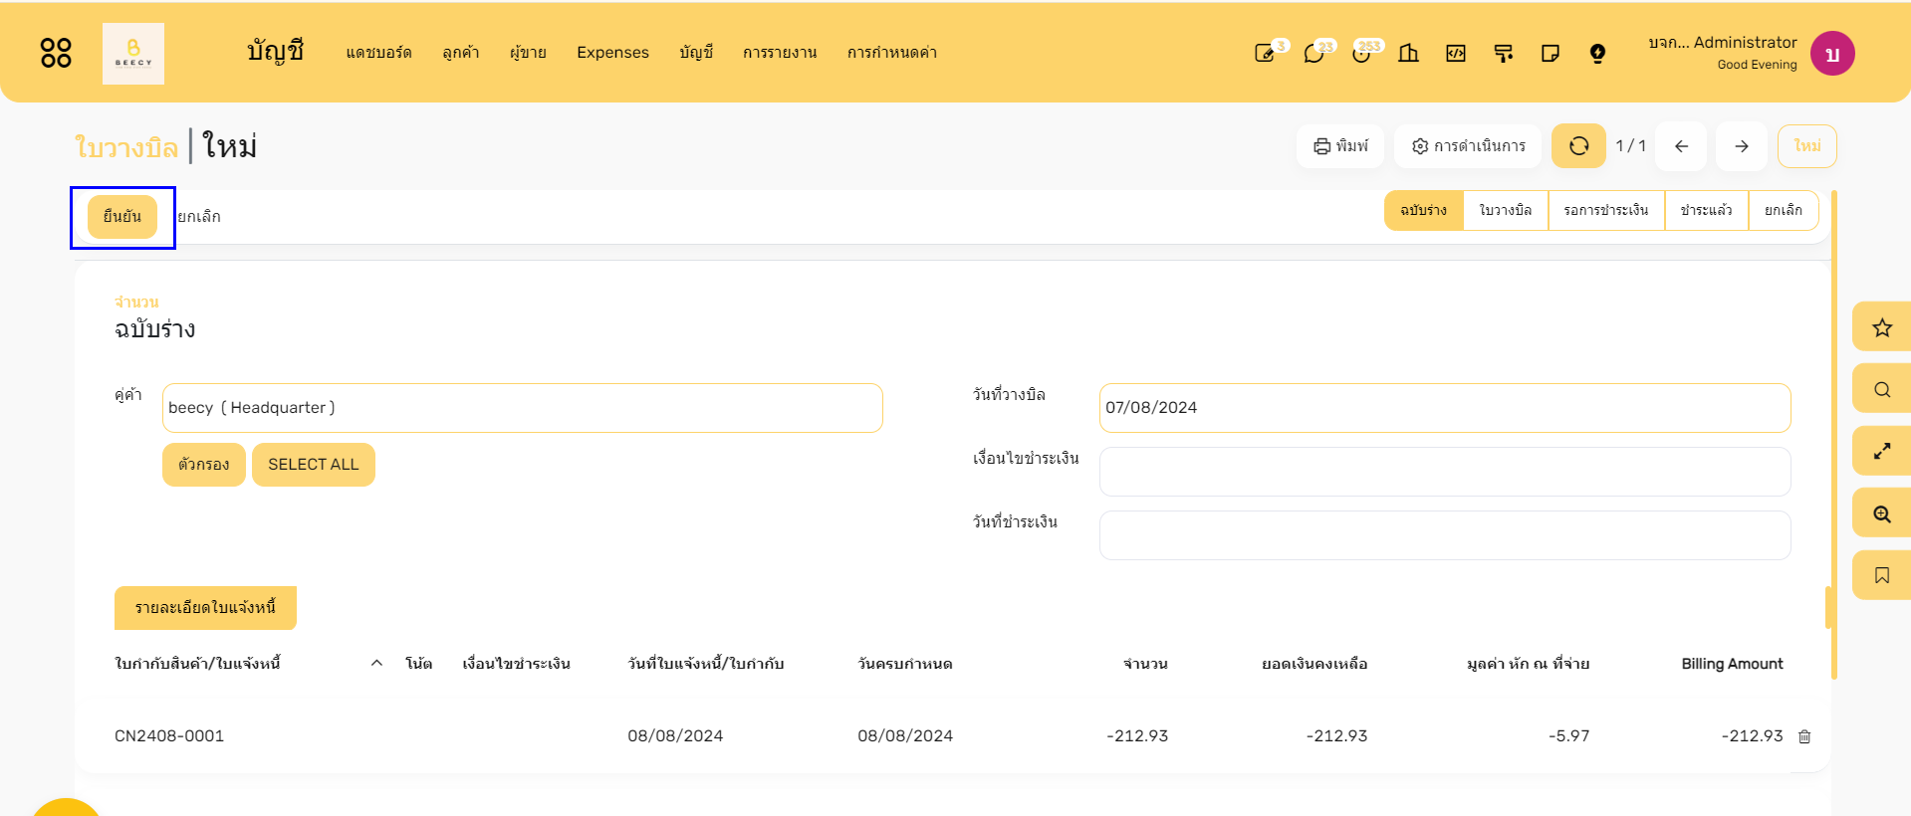
Task: Select the ฉบับร่าง status stage
Action: 1423,210
